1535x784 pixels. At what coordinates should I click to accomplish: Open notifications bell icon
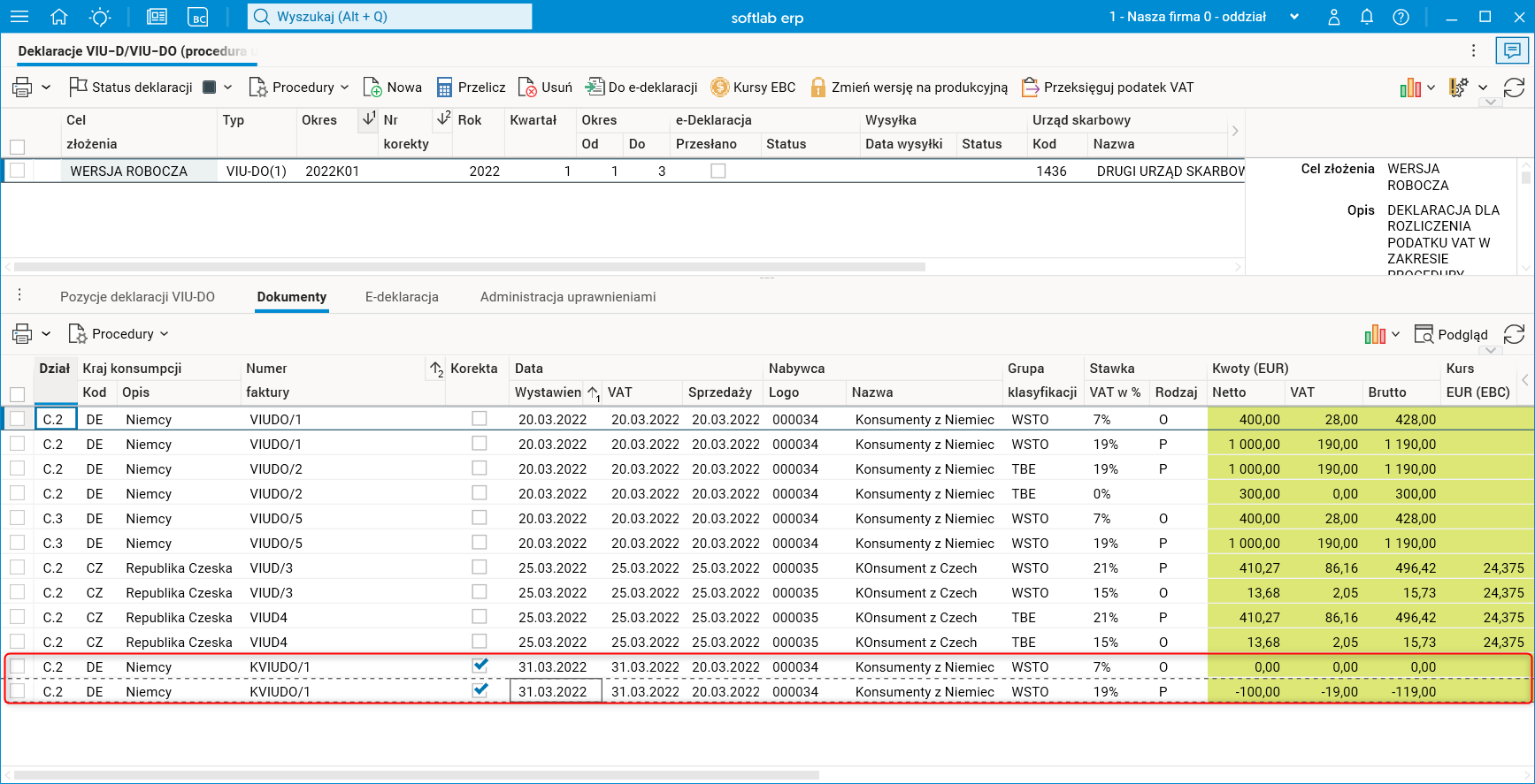click(1367, 17)
